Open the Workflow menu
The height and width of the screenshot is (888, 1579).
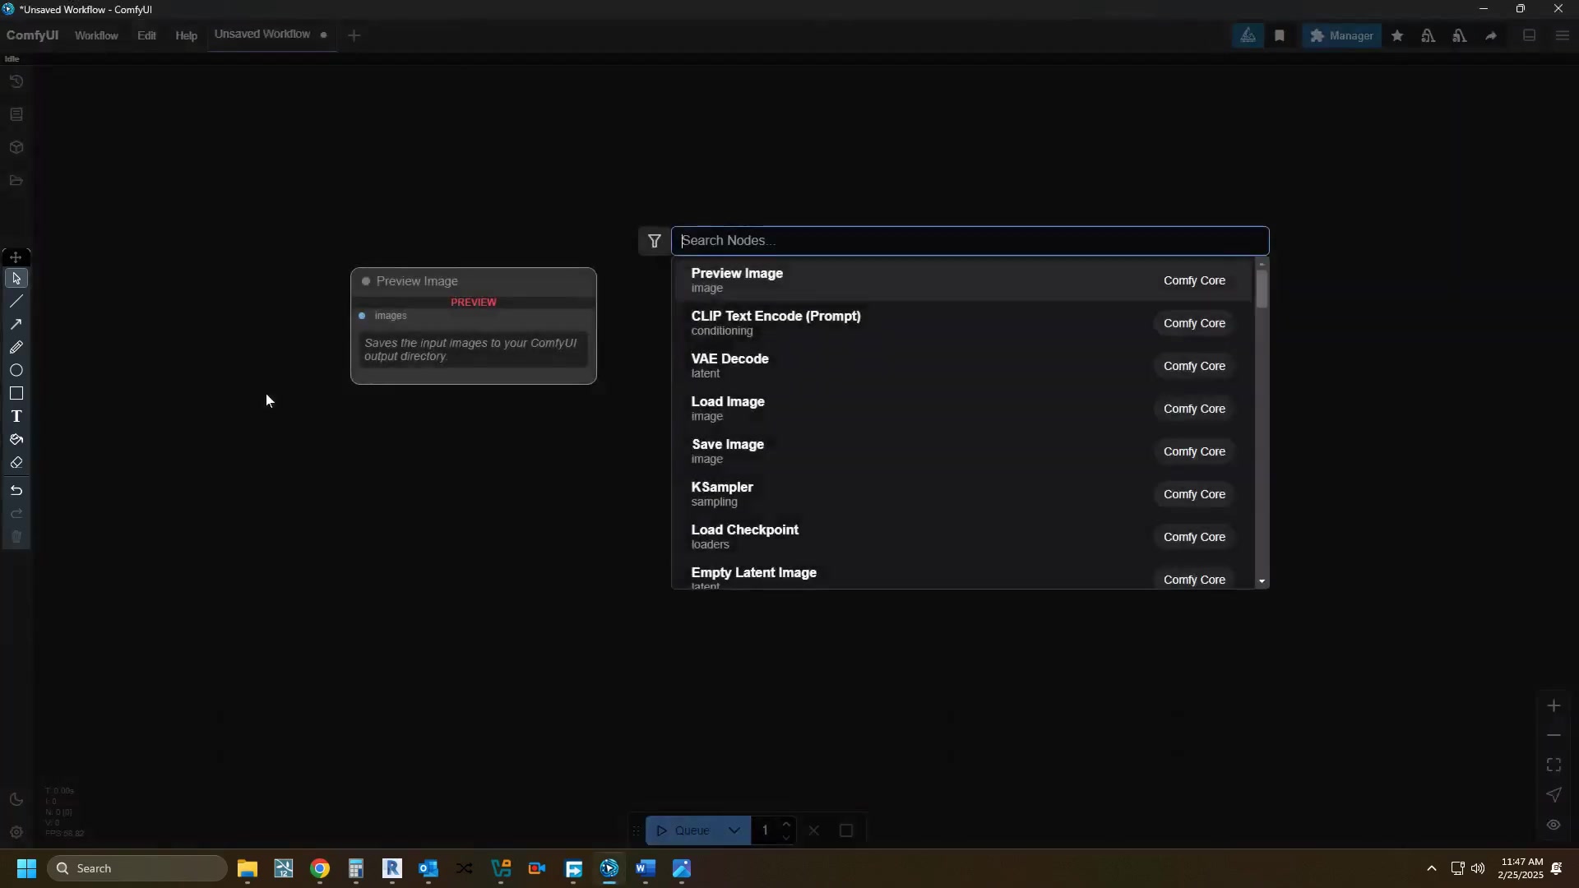point(96,35)
